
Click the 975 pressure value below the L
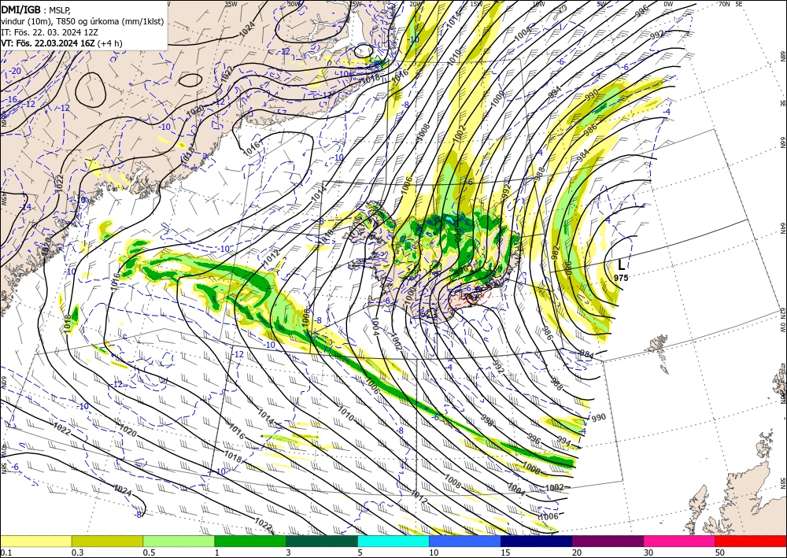(621, 278)
